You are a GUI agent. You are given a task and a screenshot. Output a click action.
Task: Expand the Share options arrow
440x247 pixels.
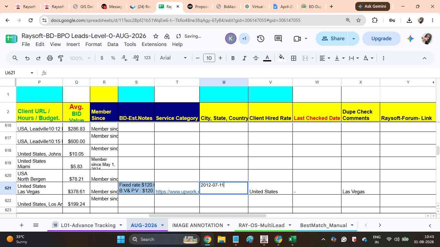point(353,39)
